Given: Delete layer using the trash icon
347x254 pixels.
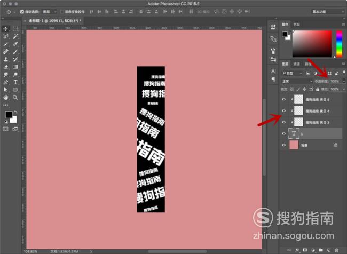Looking at the screenshot, I should point(337,250).
